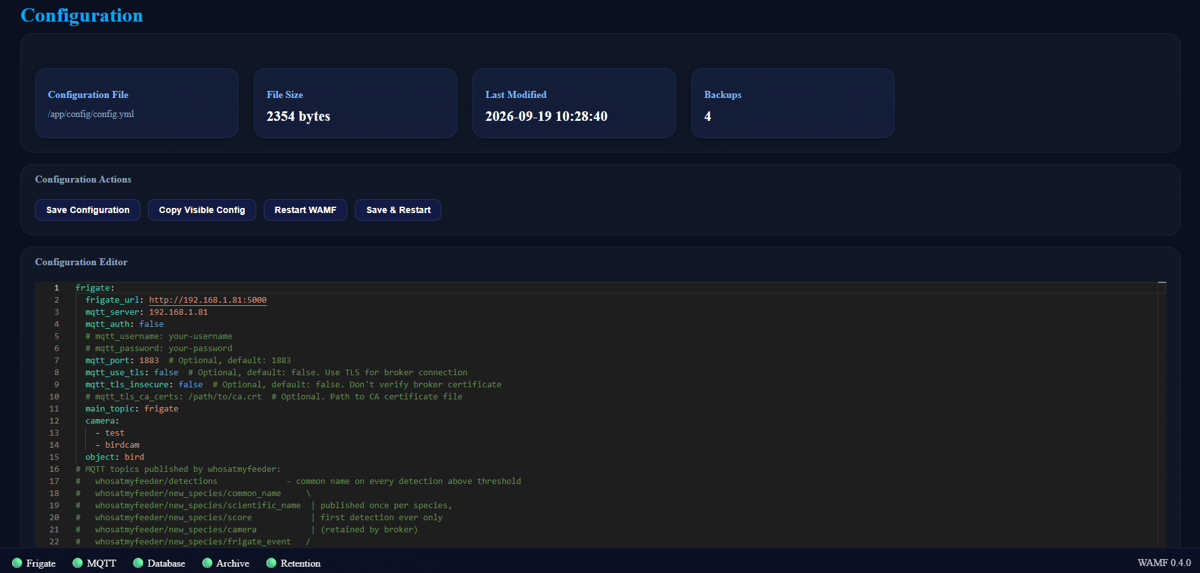Click the Database status label

pos(166,563)
